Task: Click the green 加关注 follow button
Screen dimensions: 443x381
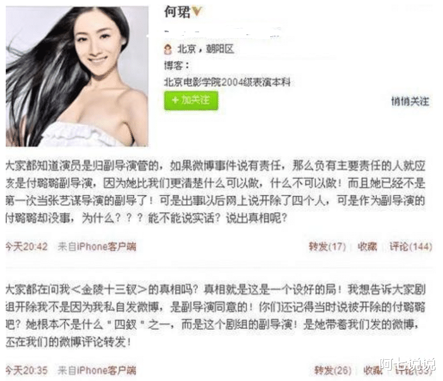Action: pos(191,100)
